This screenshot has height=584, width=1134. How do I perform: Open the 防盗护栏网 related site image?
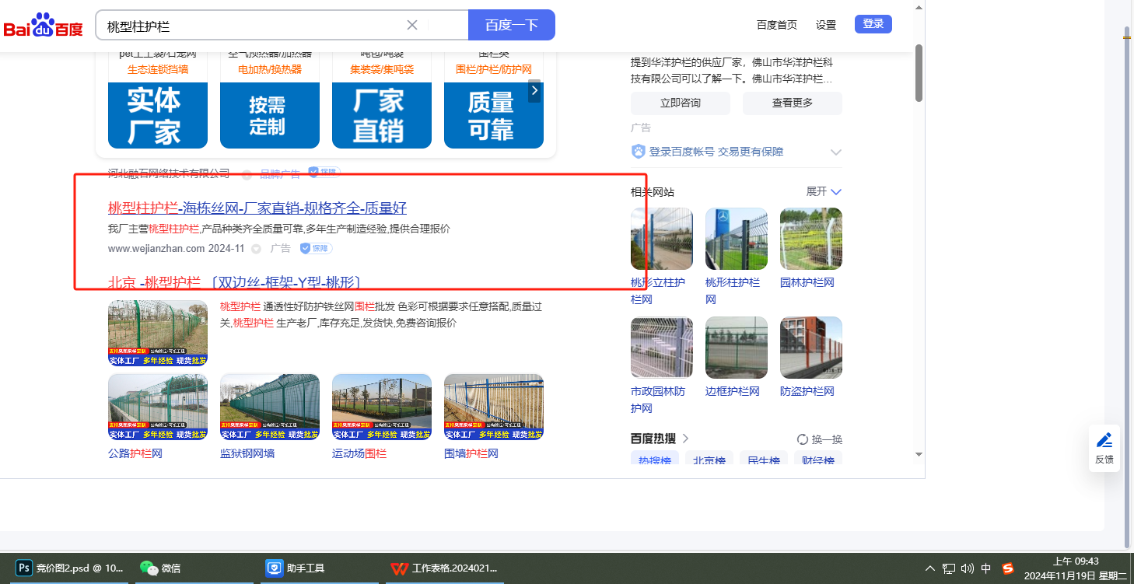811,348
